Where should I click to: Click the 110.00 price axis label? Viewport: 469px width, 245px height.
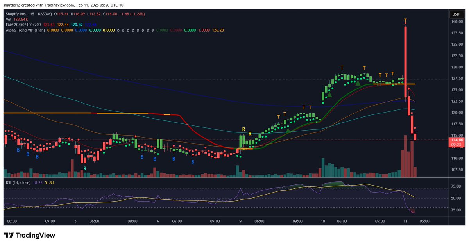point(457,159)
